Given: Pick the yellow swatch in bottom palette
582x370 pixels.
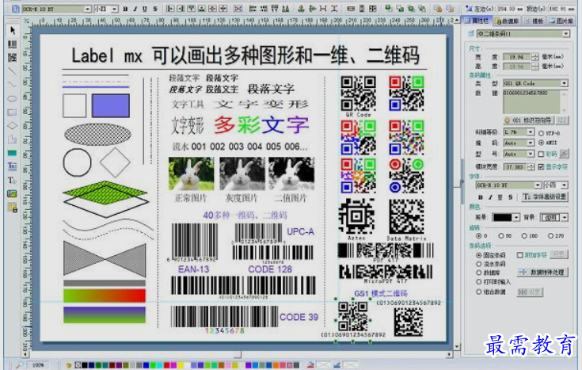Looking at the screenshot, I should 181,365.
